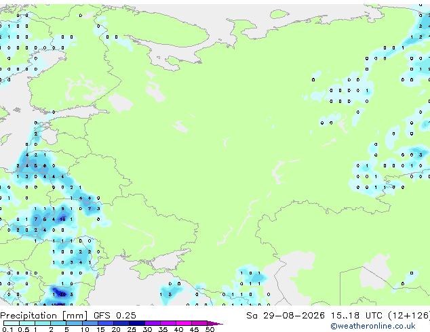Image resolution: width=430 pixels, height=332 pixels.
Task: Pick the 15–20 mm legend color swatch
Action: click(105, 323)
